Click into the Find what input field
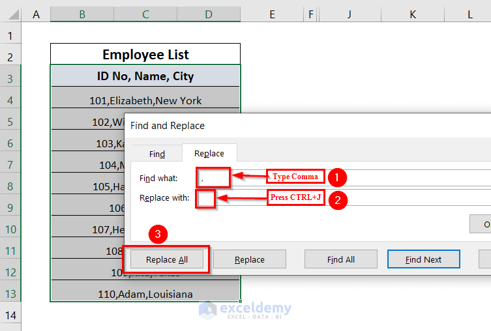491x331 pixels. [x=344, y=178]
